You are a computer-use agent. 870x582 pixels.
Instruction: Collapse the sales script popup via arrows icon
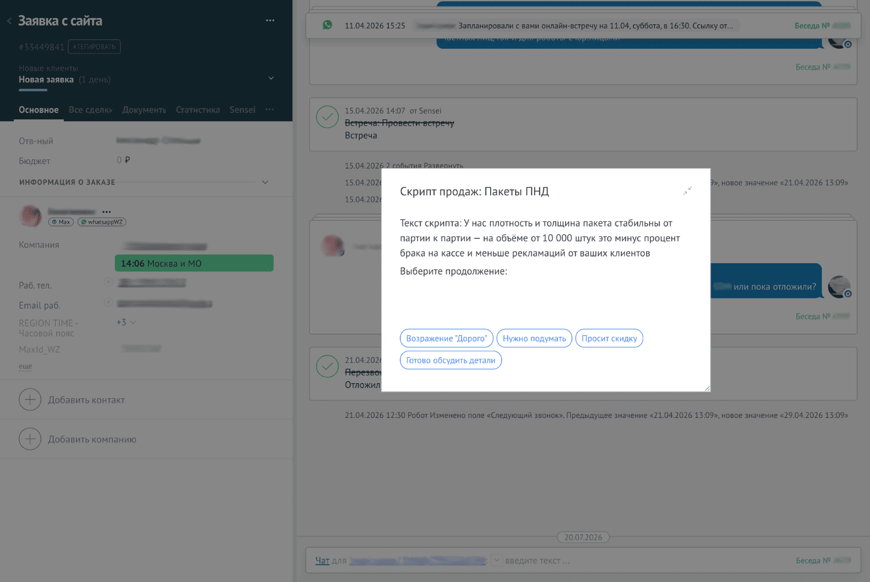[688, 191]
